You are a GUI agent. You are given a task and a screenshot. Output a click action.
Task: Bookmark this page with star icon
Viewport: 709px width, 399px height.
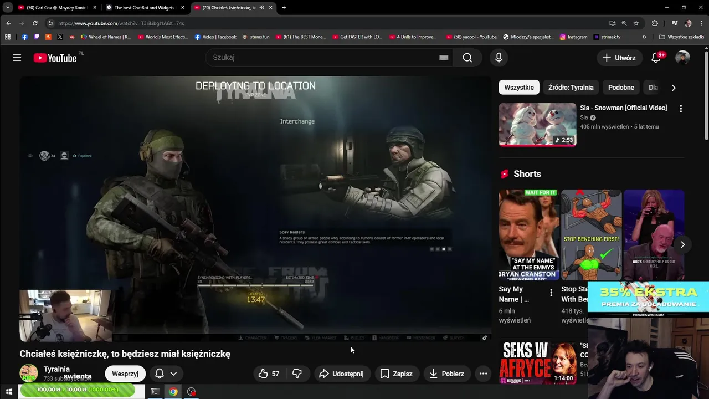636,23
